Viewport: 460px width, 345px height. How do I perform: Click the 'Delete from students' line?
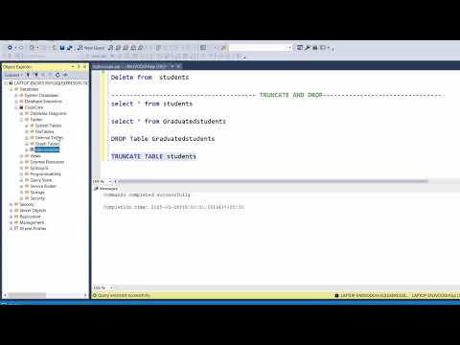pyautogui.click(x=149, y=78)
